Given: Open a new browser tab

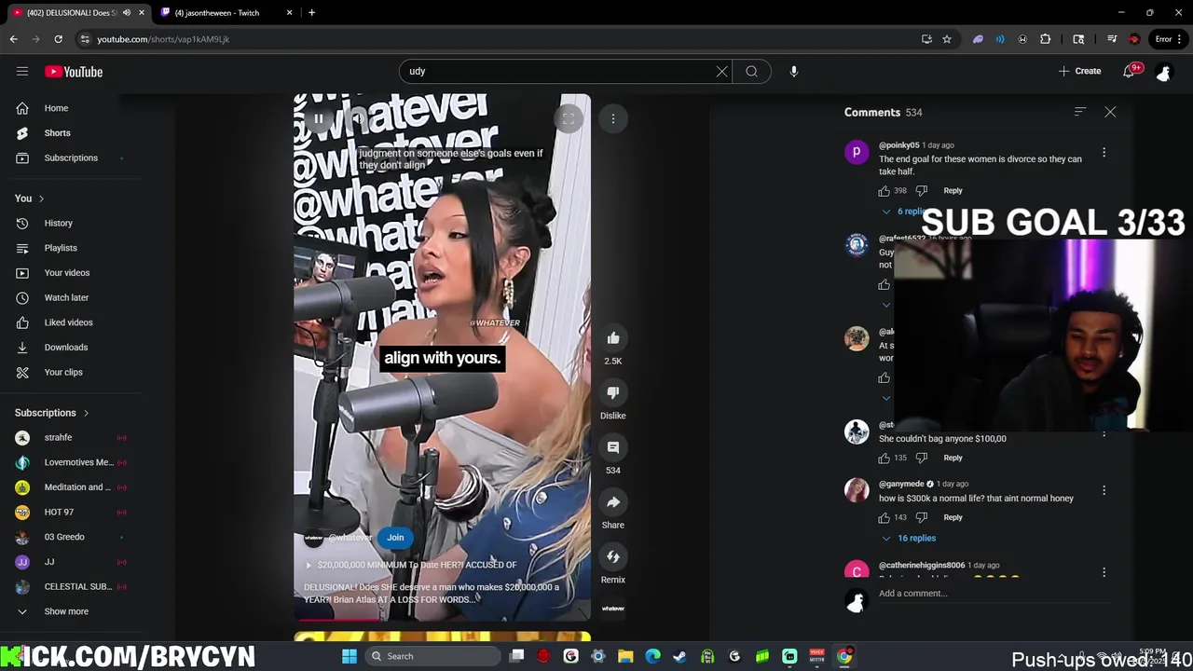Looking at the screenshot, I should click(311, 13).
